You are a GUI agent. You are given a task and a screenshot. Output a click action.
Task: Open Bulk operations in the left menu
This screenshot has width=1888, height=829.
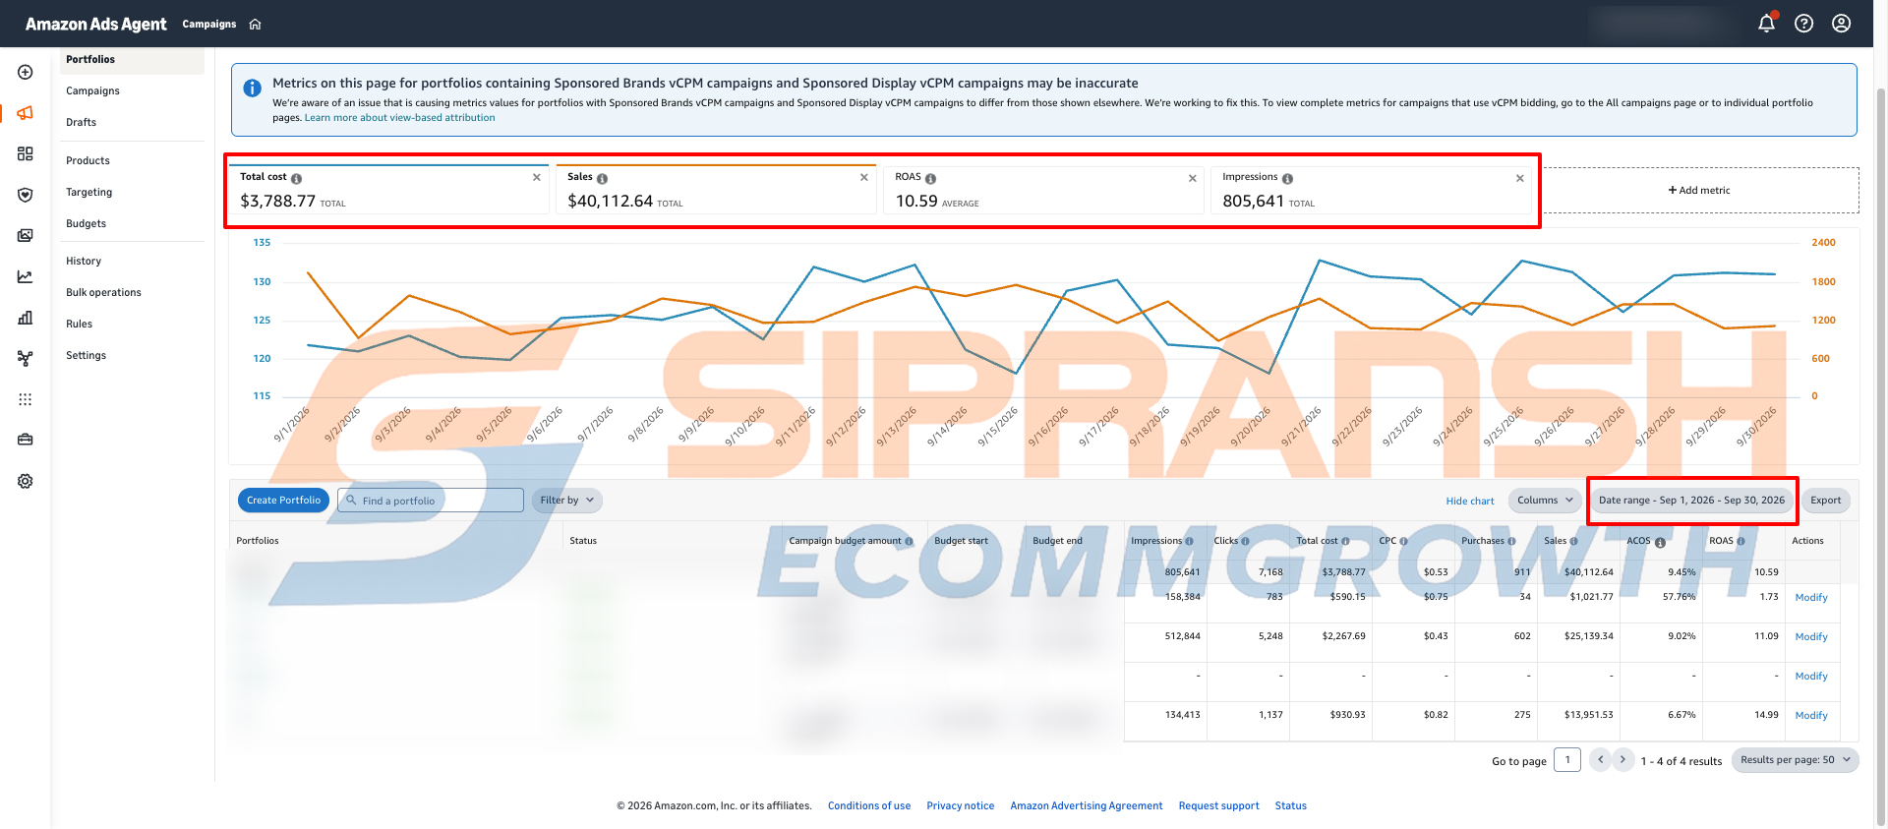(x=103, y=293)
